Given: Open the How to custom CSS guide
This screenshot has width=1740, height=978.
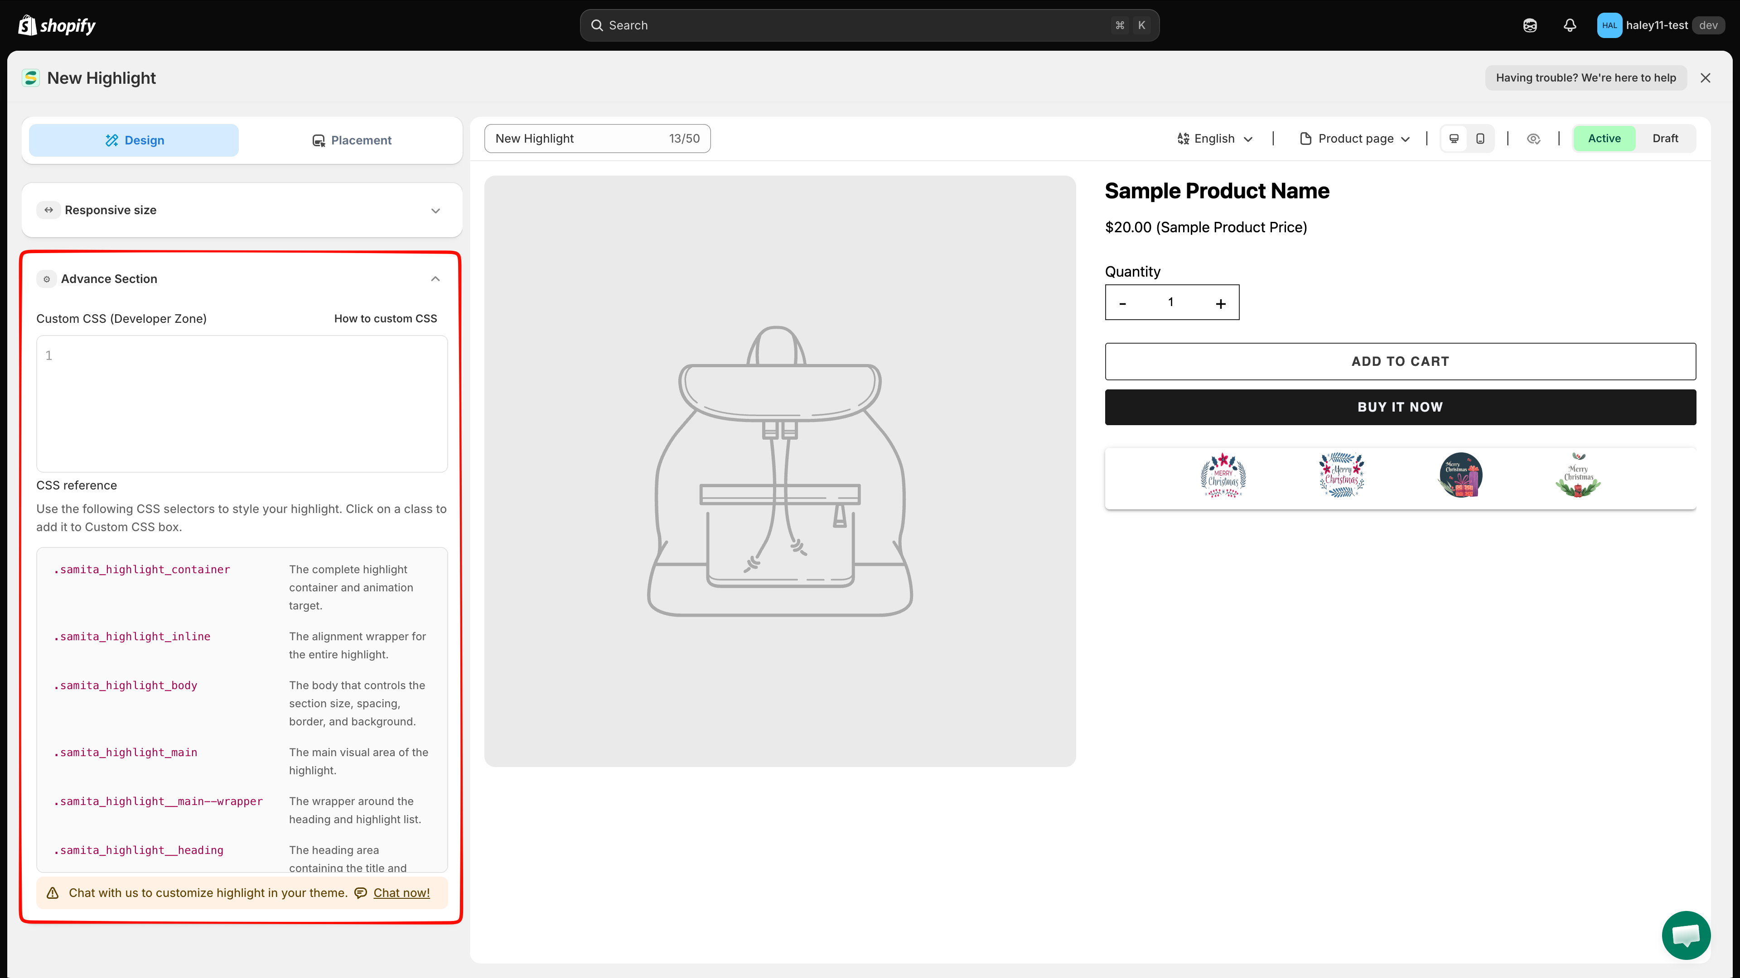Looking at the screenshot, I should [385, 319].
